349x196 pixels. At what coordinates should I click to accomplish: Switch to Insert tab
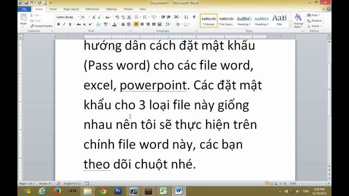[x=53, y=9]
